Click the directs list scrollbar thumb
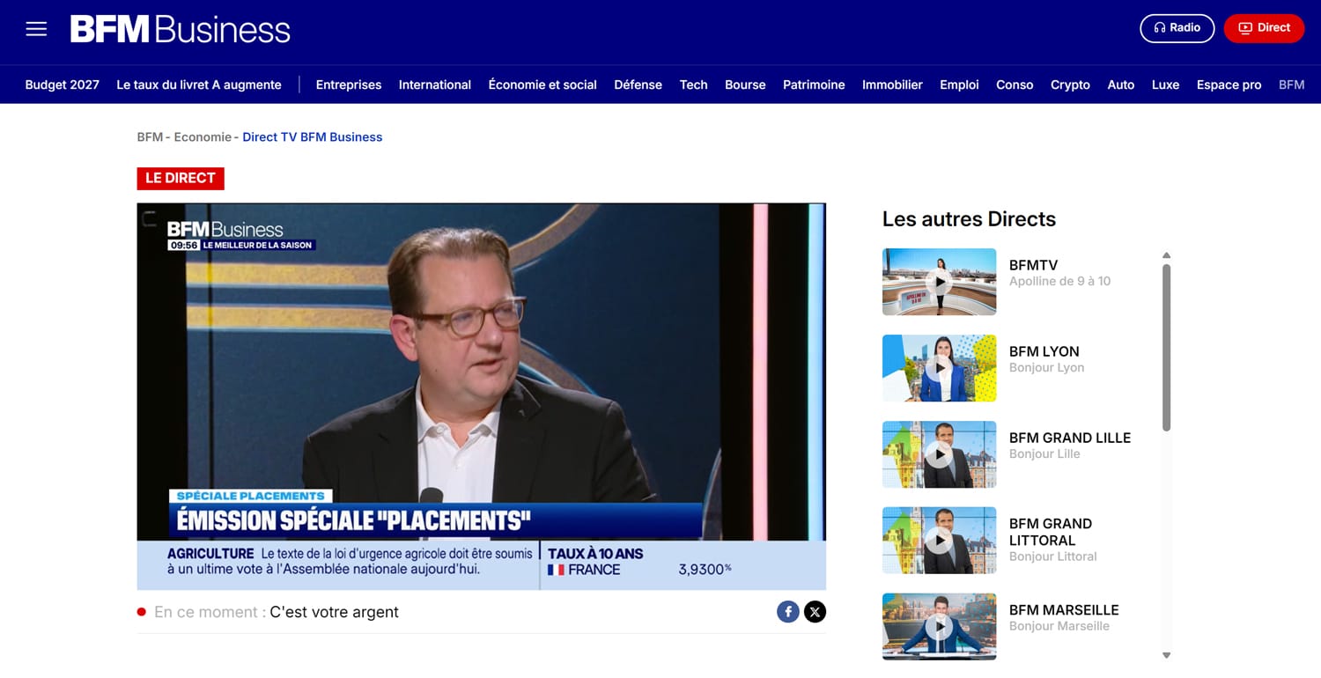The image size is (1321, 678). click(1167, 347)
